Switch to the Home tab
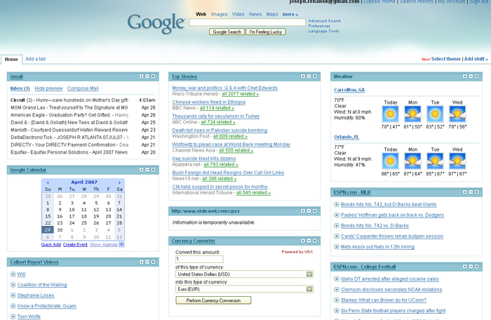491x320 pixels. (x=11, y=59)
